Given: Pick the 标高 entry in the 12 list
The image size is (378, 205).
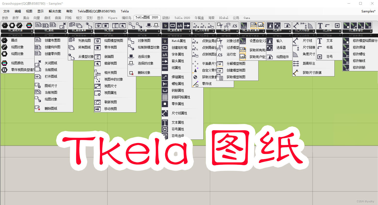Looking at the screenshot, I should 329,47.
